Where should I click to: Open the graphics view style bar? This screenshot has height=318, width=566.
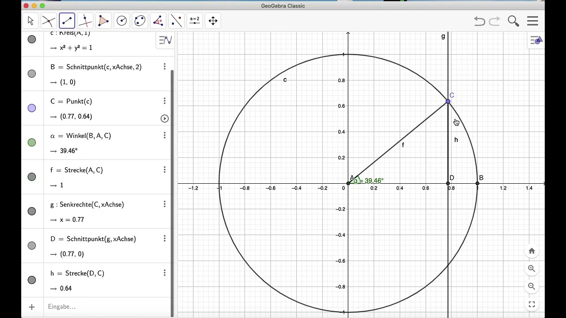pos(536,41)
